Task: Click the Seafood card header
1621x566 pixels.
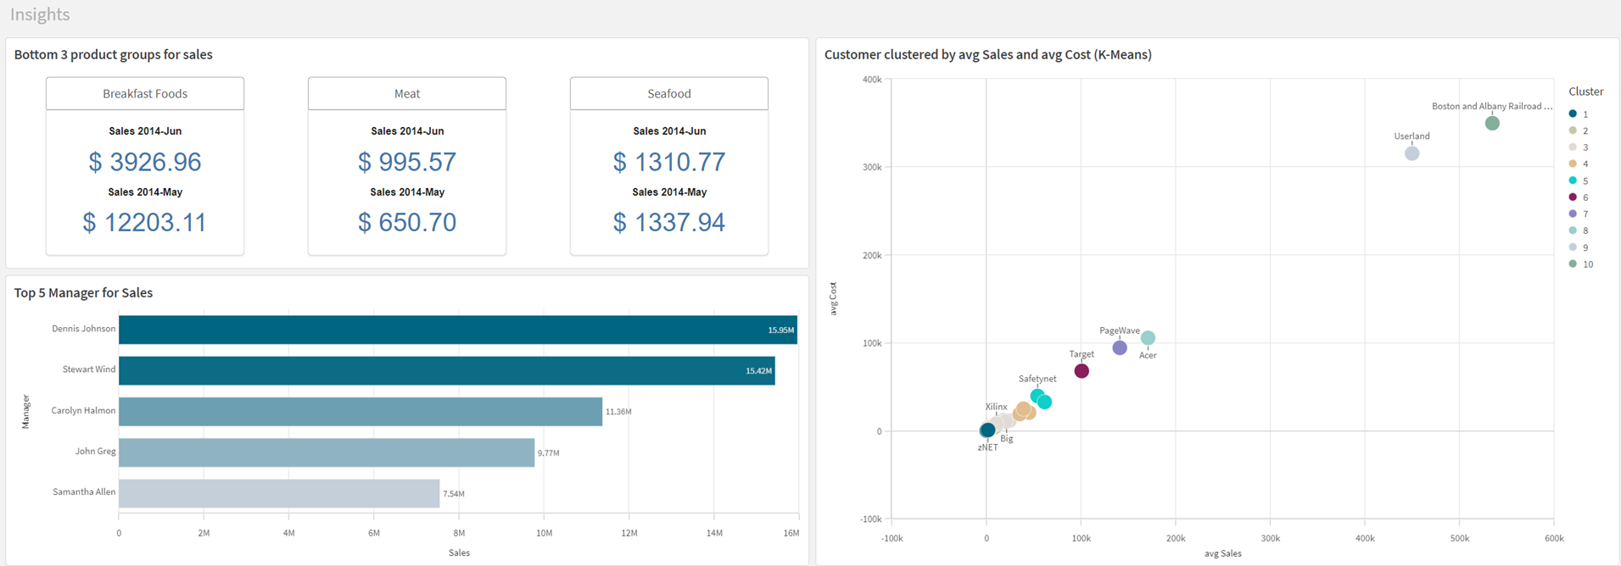Action: click(x=669, y=93)
